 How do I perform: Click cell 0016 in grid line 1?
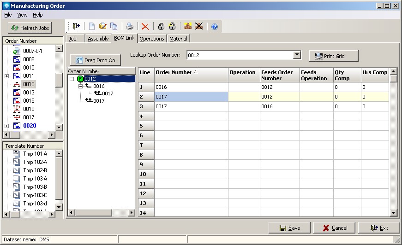tap(191, 87)
